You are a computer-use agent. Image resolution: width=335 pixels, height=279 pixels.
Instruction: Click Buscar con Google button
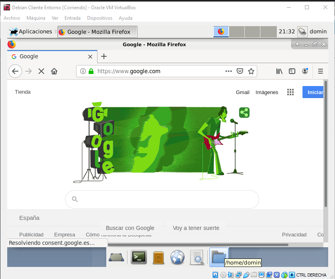pos(130,228)
